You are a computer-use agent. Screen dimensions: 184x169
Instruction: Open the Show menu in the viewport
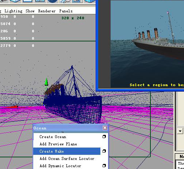tap(30, 11)
